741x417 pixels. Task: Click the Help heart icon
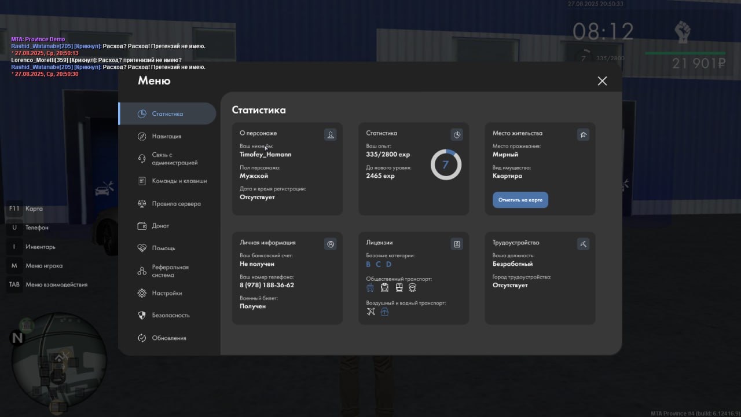pos(142,248)
